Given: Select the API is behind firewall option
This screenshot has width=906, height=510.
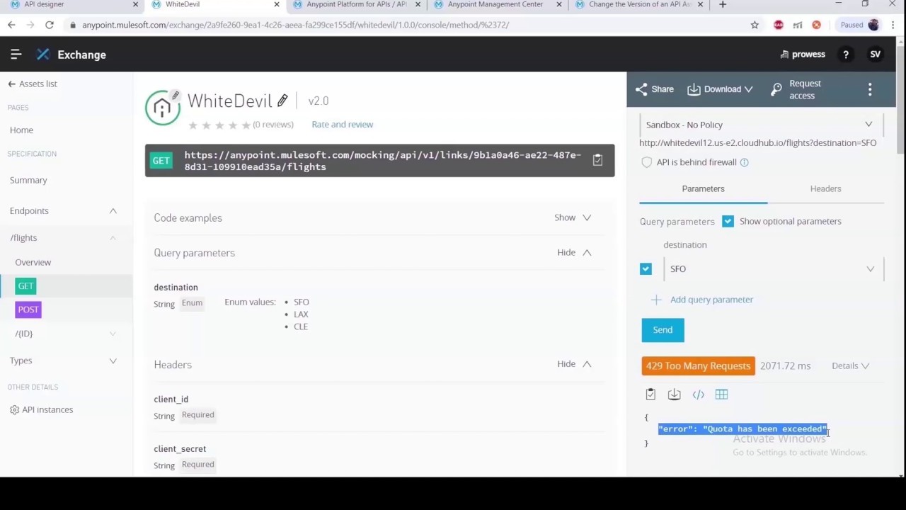Looking at the screenshot, I should [x=646, y=162].
